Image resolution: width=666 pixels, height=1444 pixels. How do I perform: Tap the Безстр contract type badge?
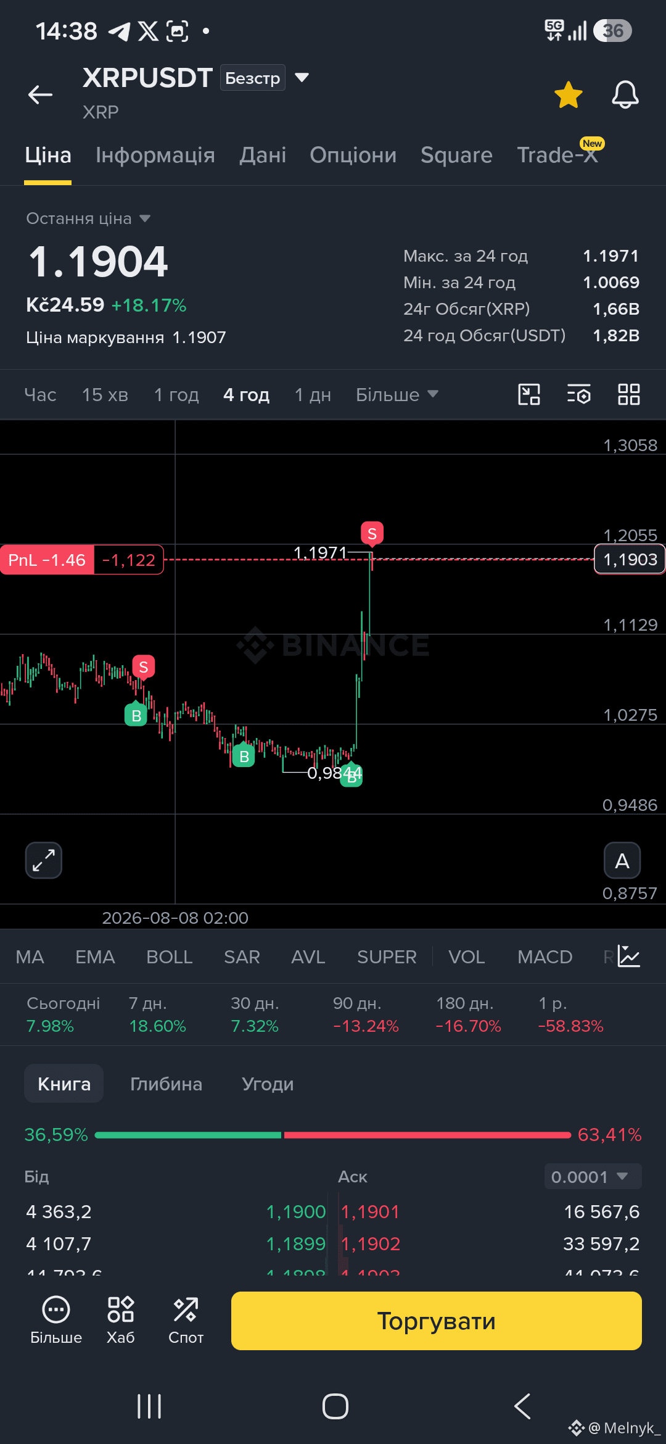(x=253, y=78)
